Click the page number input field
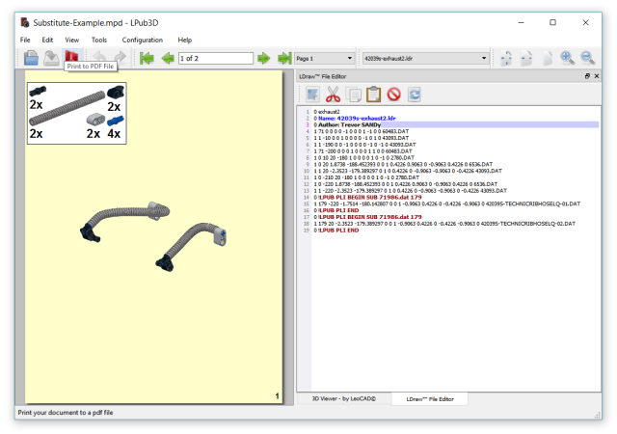The height and width of the screenshot is (434, 617). (x=214, y=58)
